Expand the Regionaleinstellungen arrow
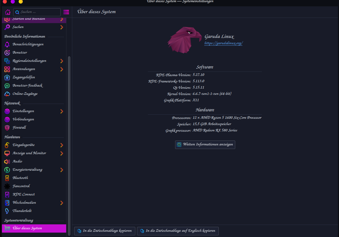This screenshot has width=339, height=237. pos(62,61)
